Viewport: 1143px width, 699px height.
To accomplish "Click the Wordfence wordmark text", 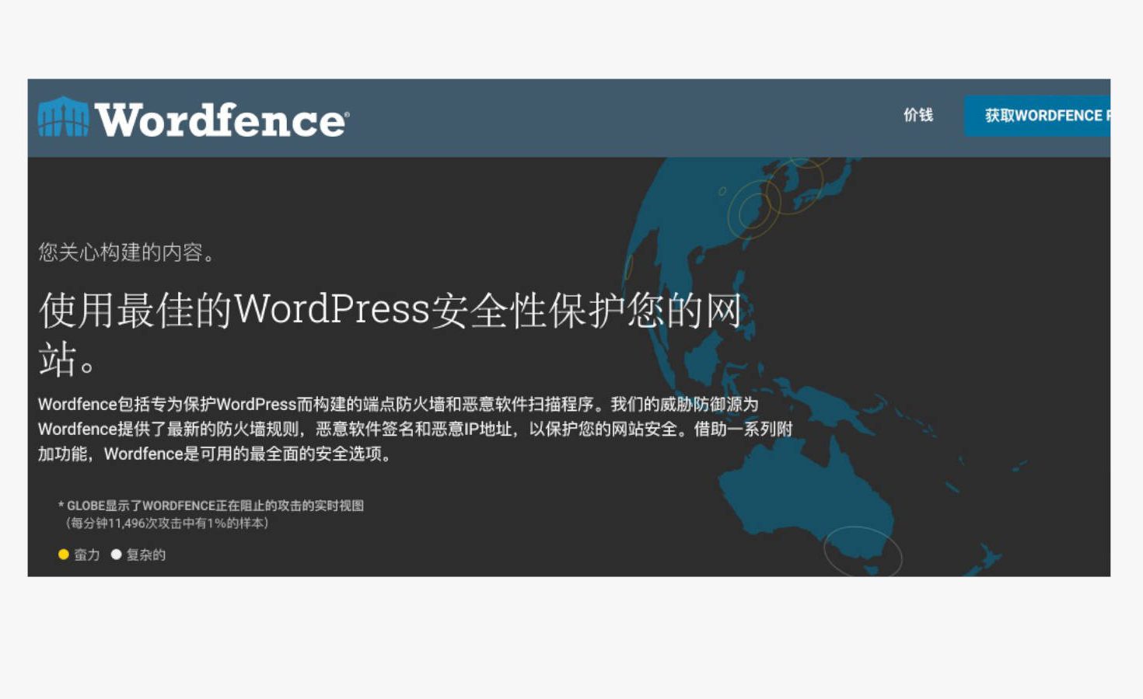I will point(219,120).
